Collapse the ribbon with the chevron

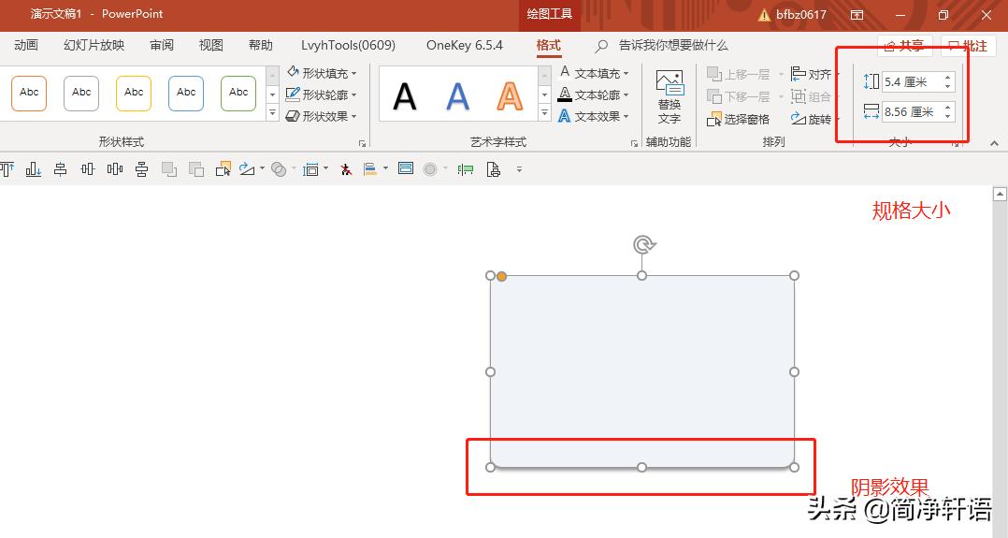tap(995, 143)
